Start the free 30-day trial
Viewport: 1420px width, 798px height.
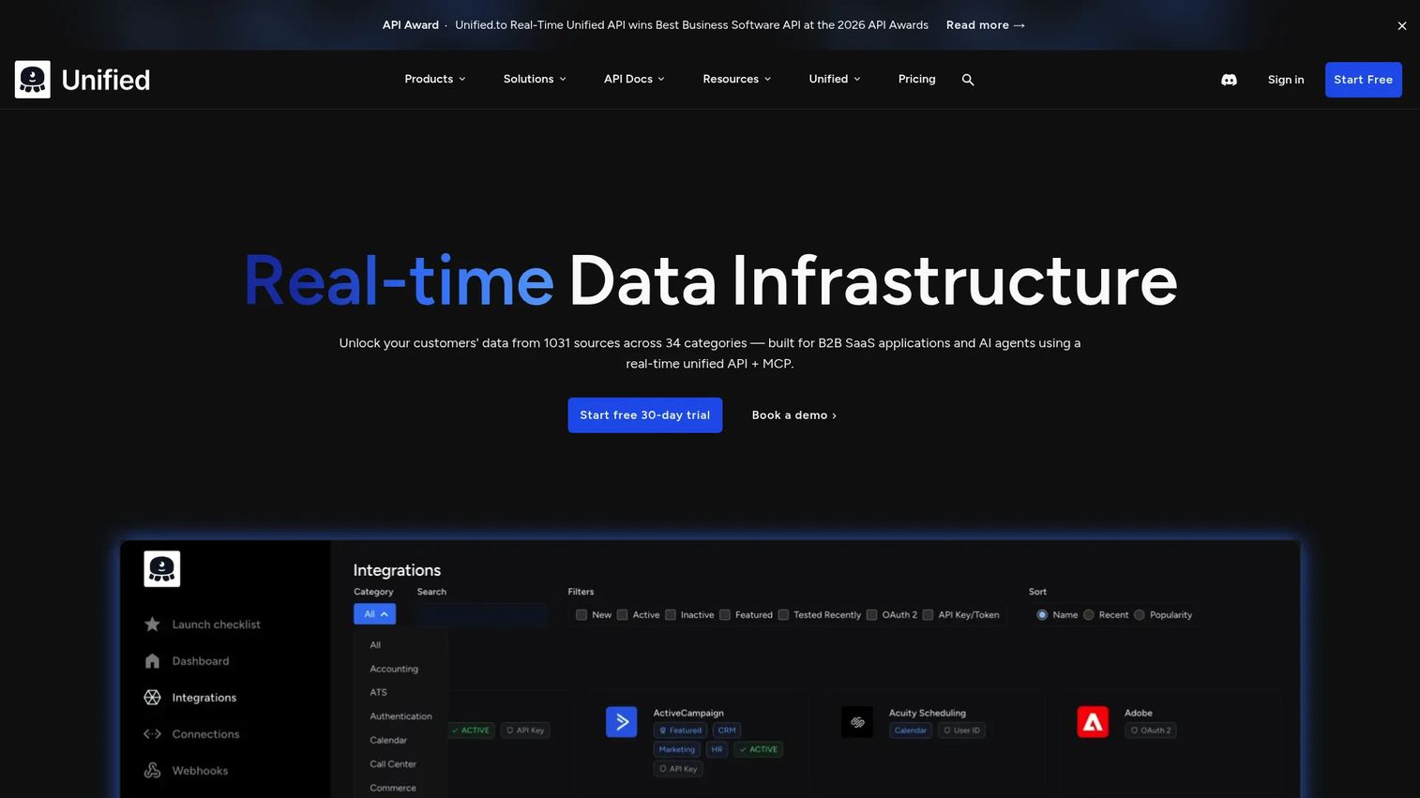(x=645, y=415)
